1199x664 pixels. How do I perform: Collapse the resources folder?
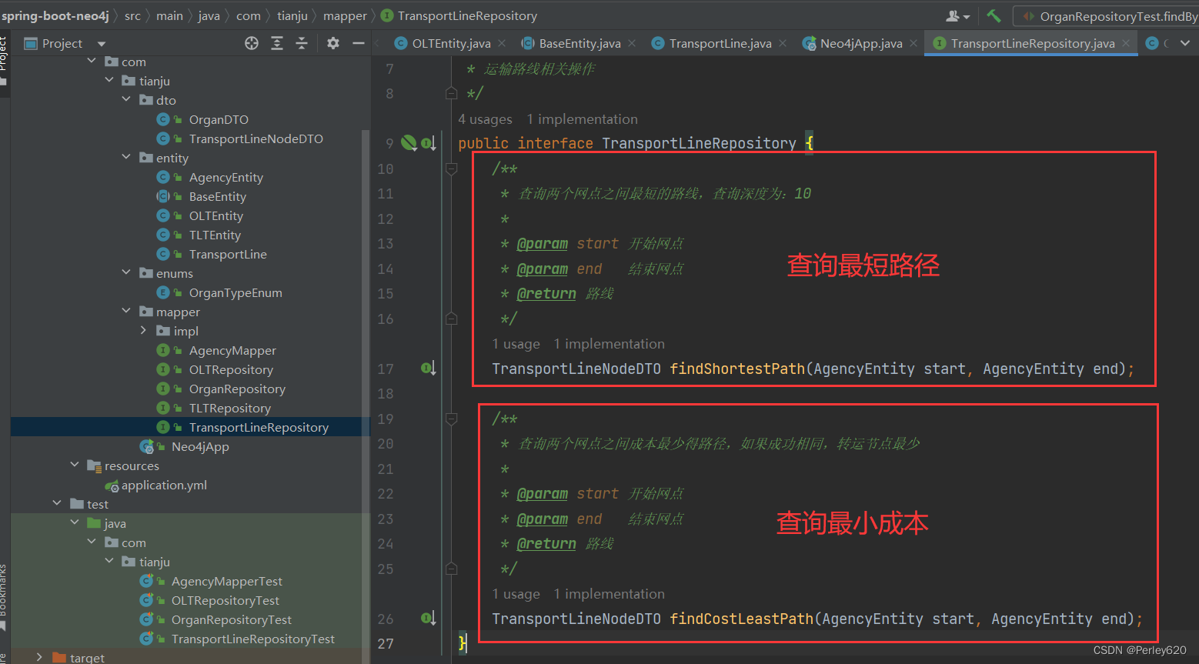click(x=75, y=465)
